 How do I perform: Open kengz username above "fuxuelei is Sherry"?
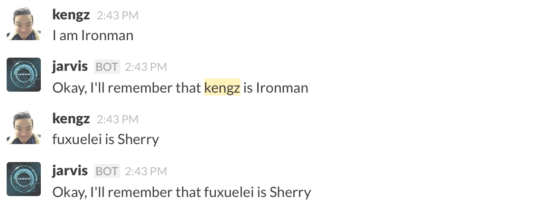coord(71,119)
